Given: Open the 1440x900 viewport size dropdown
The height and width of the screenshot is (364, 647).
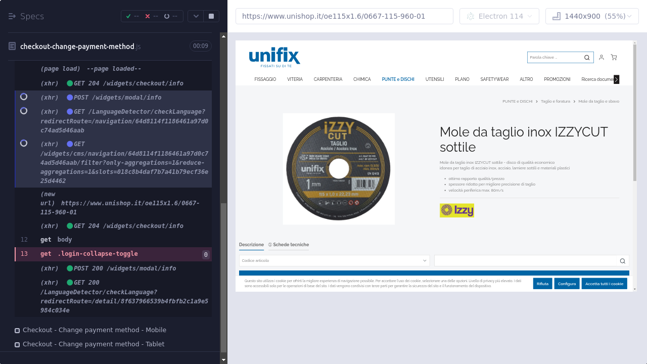Looking at the screenshot, I should click(x=592, y=16).
